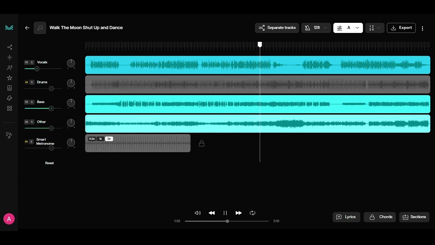435x245 pixels.
Task: Adjust the Bass volume slider
Action: (43, 108)
